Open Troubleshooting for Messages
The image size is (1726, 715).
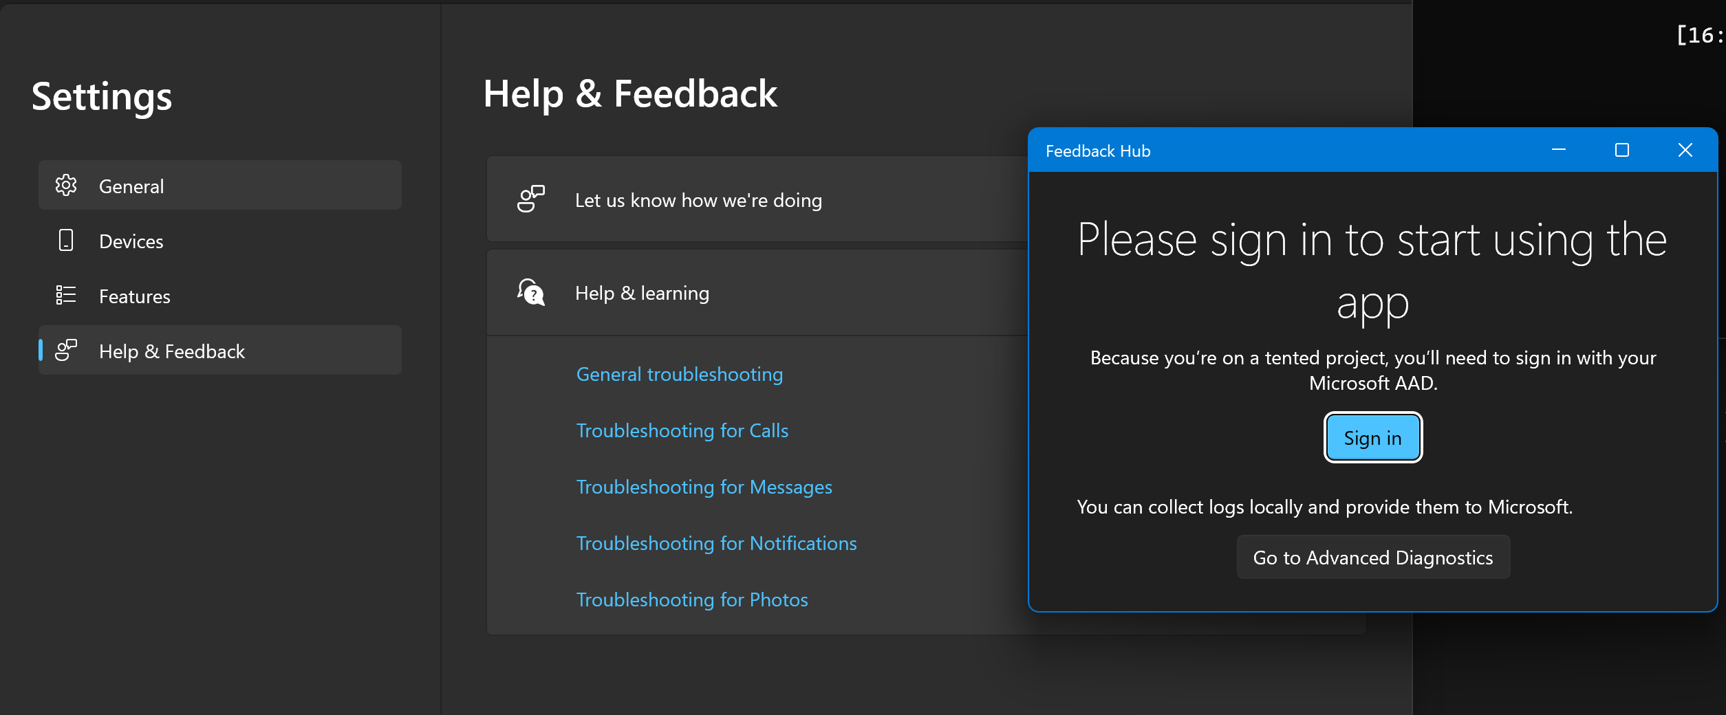[703, 487]
